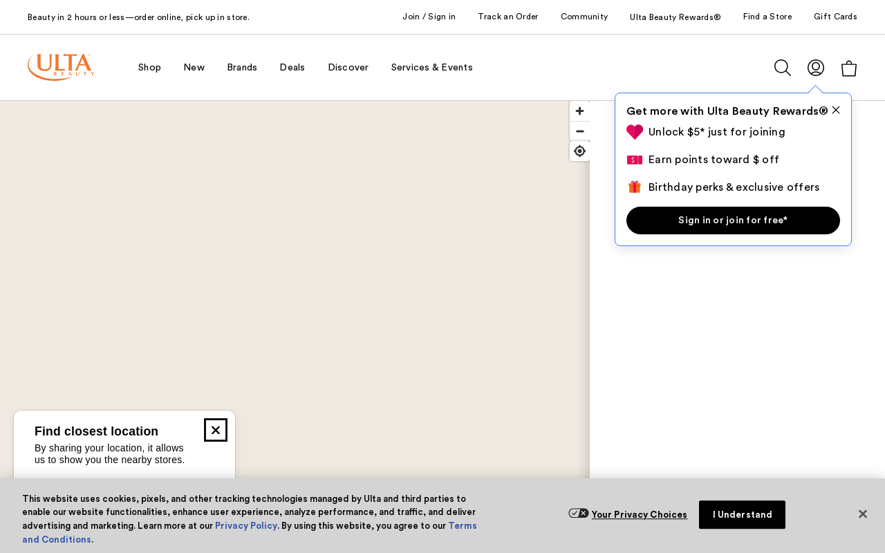The image size is (885, 553).
Task: Click the privacy choices toggle icon
Action: 578,513
